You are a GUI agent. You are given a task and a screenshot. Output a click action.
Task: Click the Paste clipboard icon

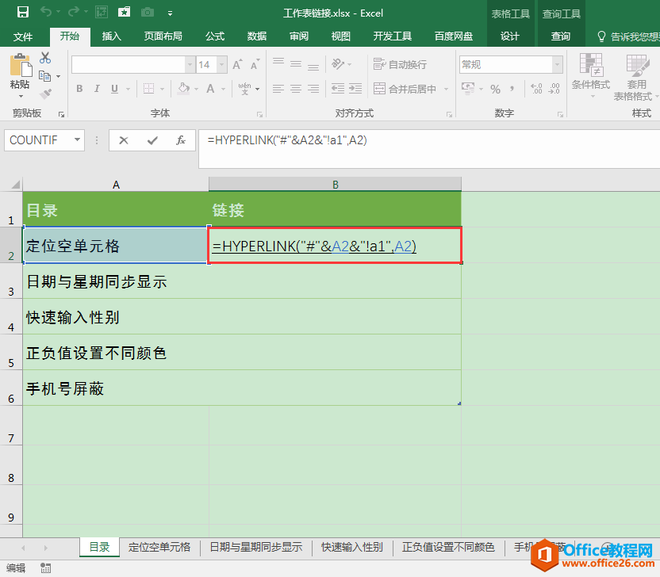point(20,66)
